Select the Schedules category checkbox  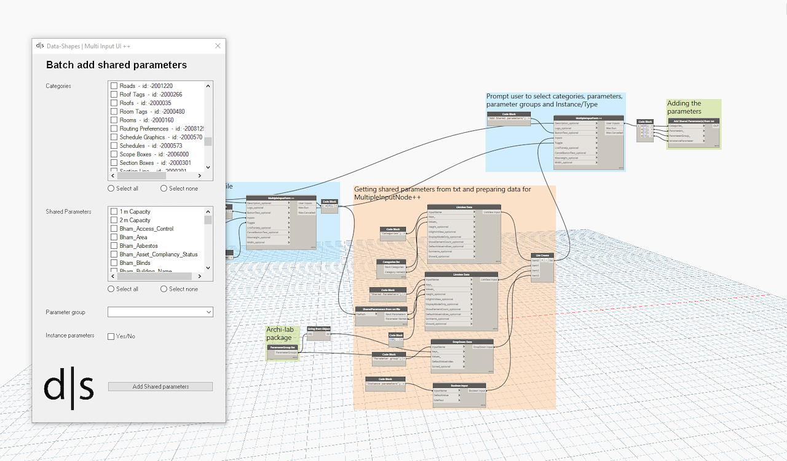114,146
